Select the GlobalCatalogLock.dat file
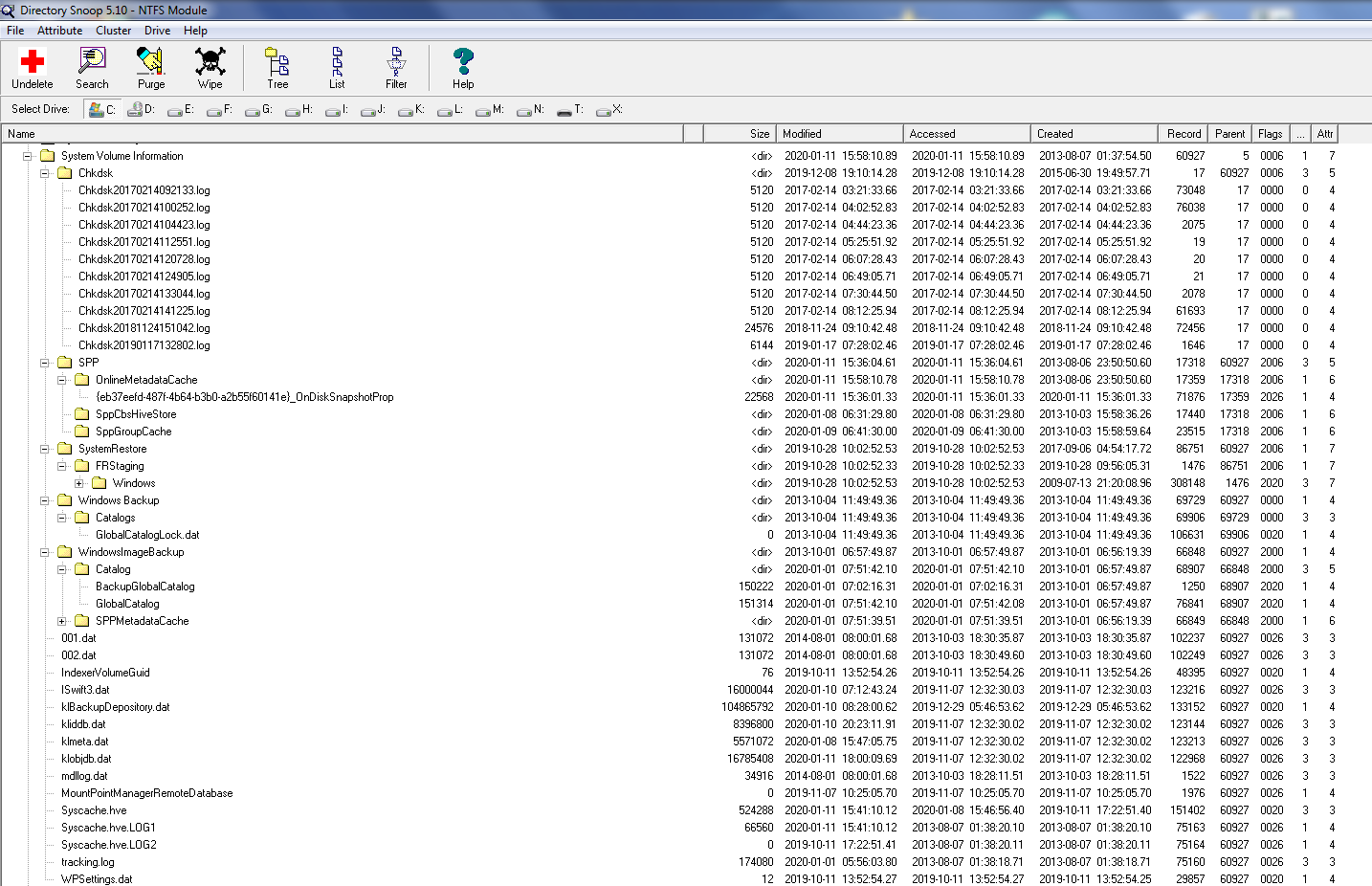1372x886 pixels. pos(147,535)
